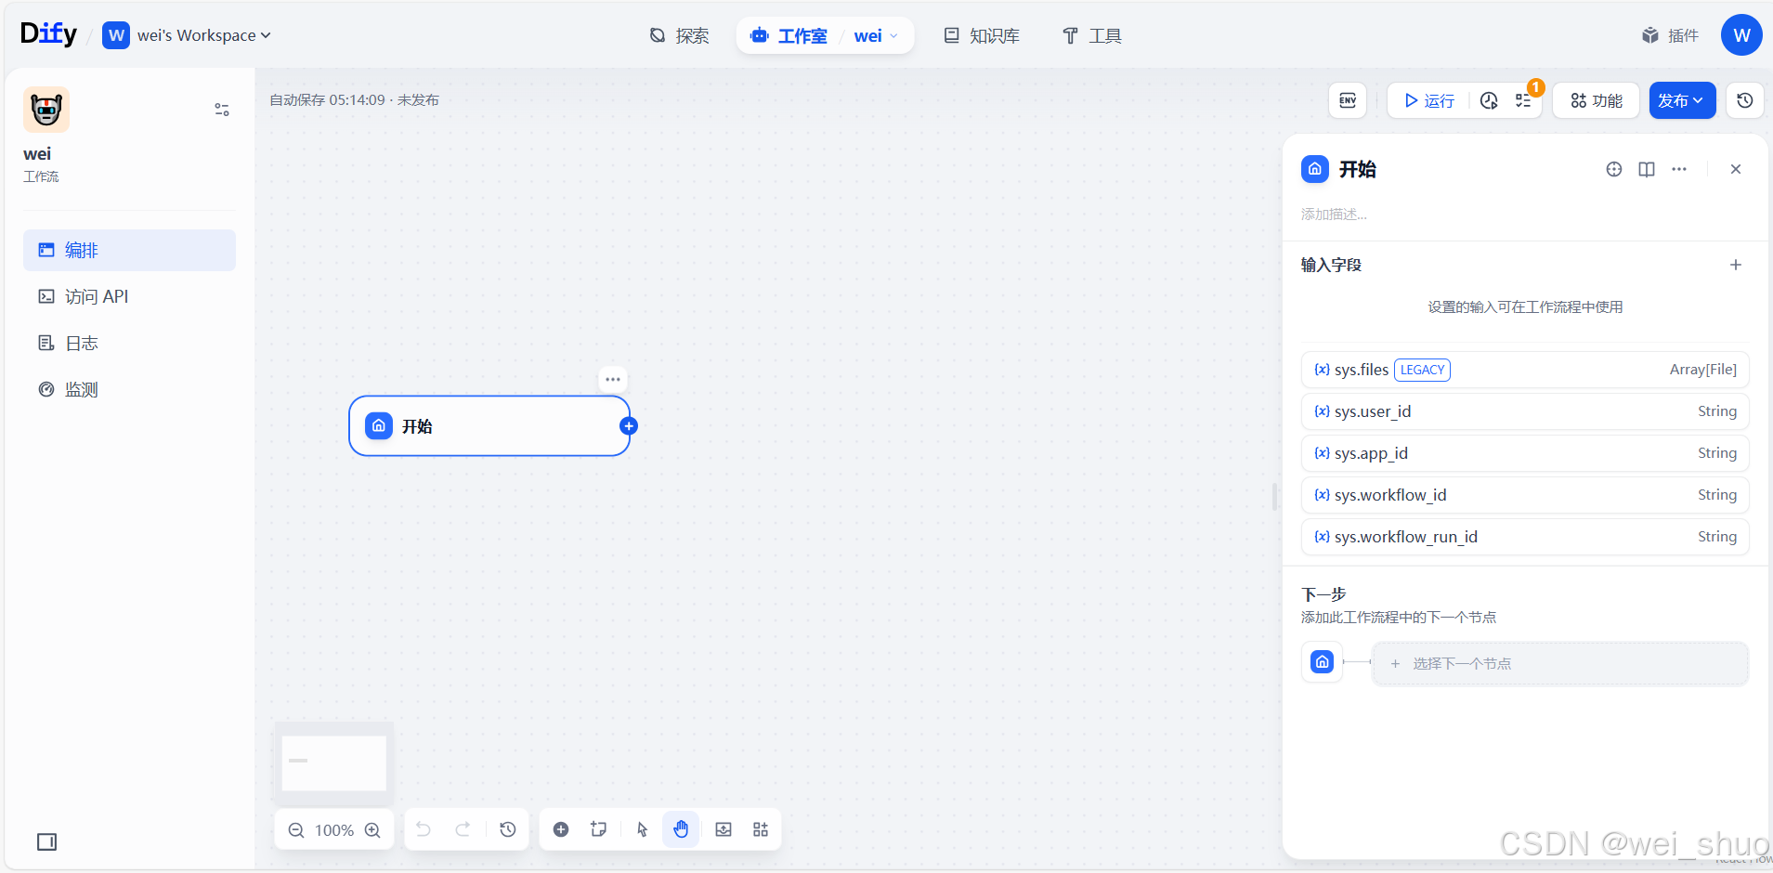Select the 工作室 tab
Viewport: 1773px width, 873px height.
(789, 35)
